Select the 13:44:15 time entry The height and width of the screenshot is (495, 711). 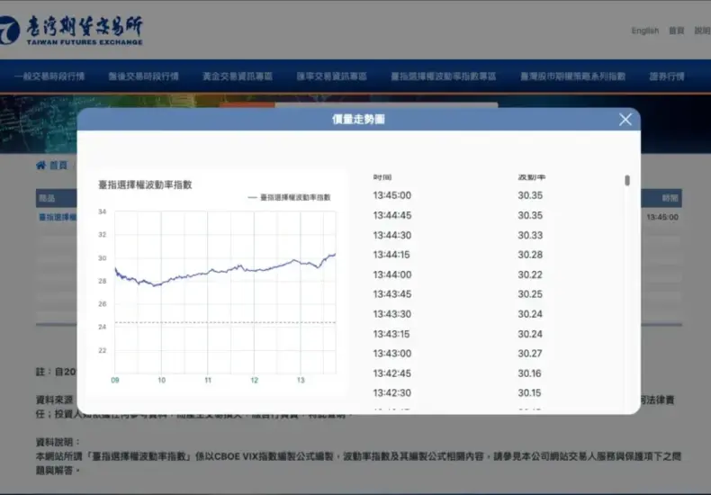tap(391, 255)
